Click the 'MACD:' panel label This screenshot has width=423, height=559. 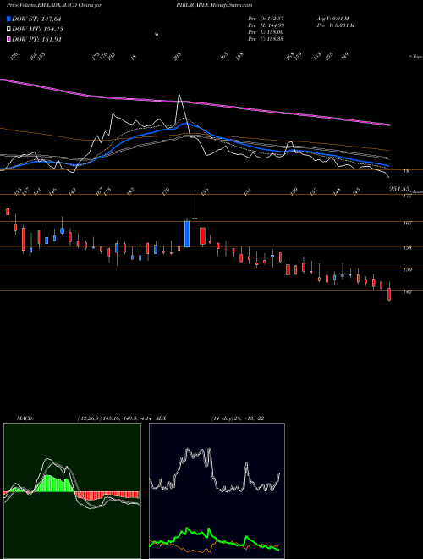click(25, 418)
